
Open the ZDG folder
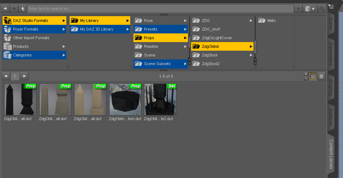[222, 20]
